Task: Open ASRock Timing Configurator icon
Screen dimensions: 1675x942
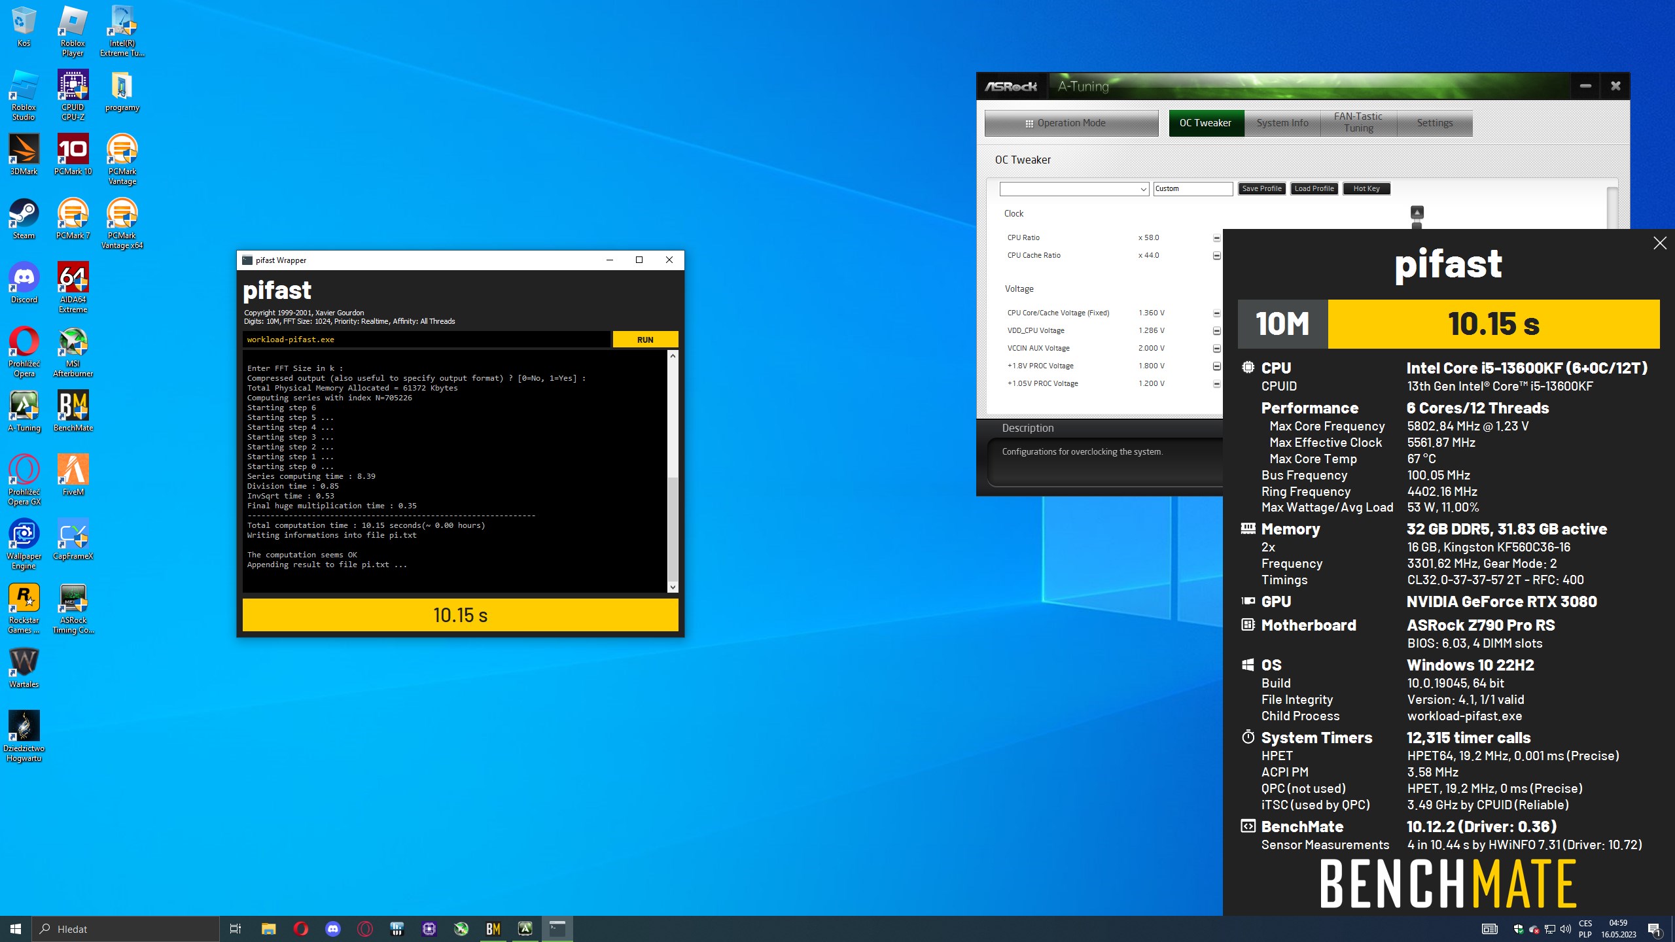Action: click(x=73, y=608)
